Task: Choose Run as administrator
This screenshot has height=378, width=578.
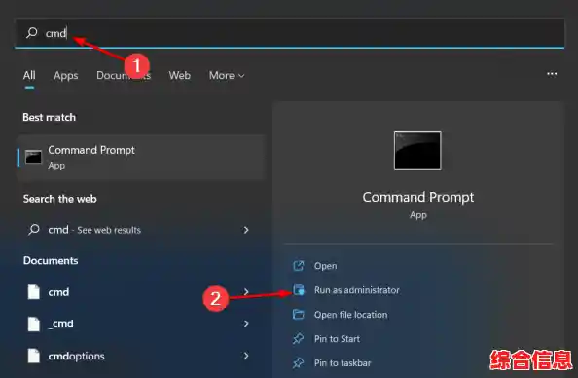Action: click(357, 290)
